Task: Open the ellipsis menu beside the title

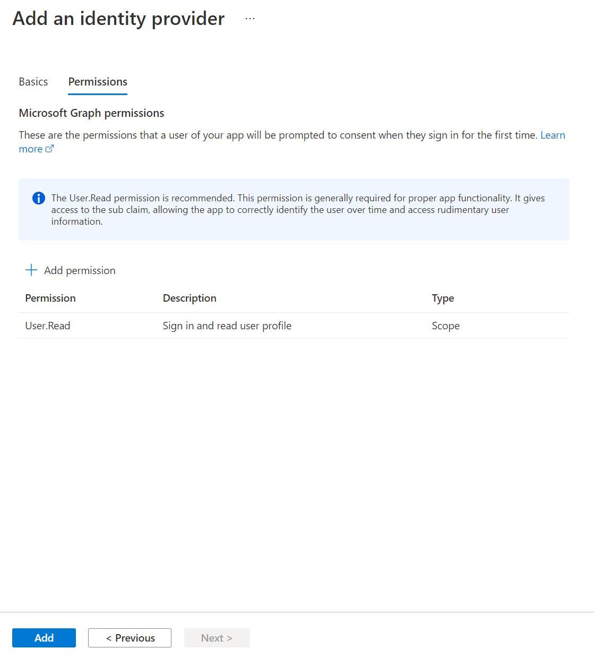Action: coord(250,19)
